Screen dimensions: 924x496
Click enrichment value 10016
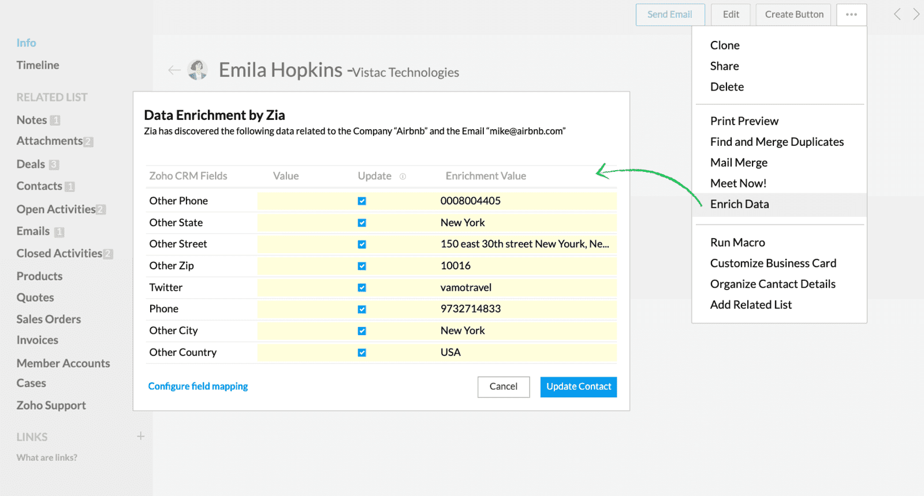455,266
